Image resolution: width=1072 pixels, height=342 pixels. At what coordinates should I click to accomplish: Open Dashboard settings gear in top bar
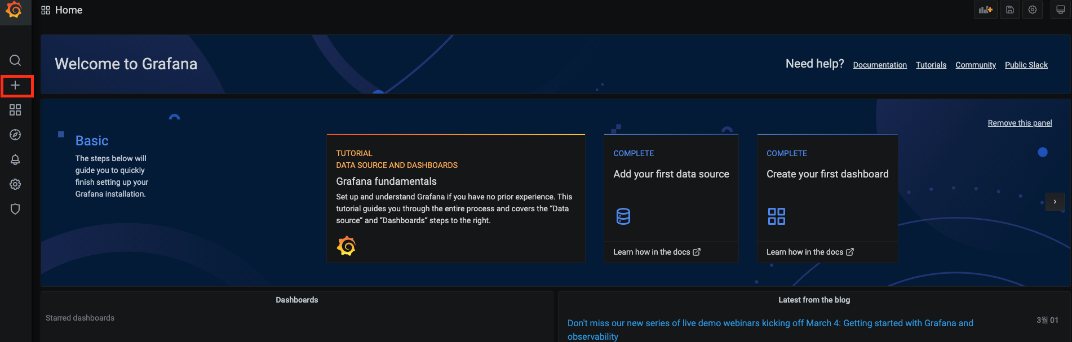click(1033, 10)
